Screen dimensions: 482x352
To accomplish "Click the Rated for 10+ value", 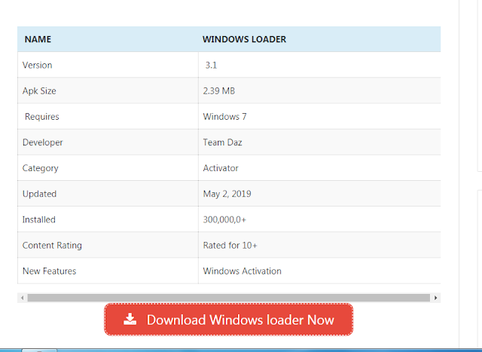I will [230, 246].
